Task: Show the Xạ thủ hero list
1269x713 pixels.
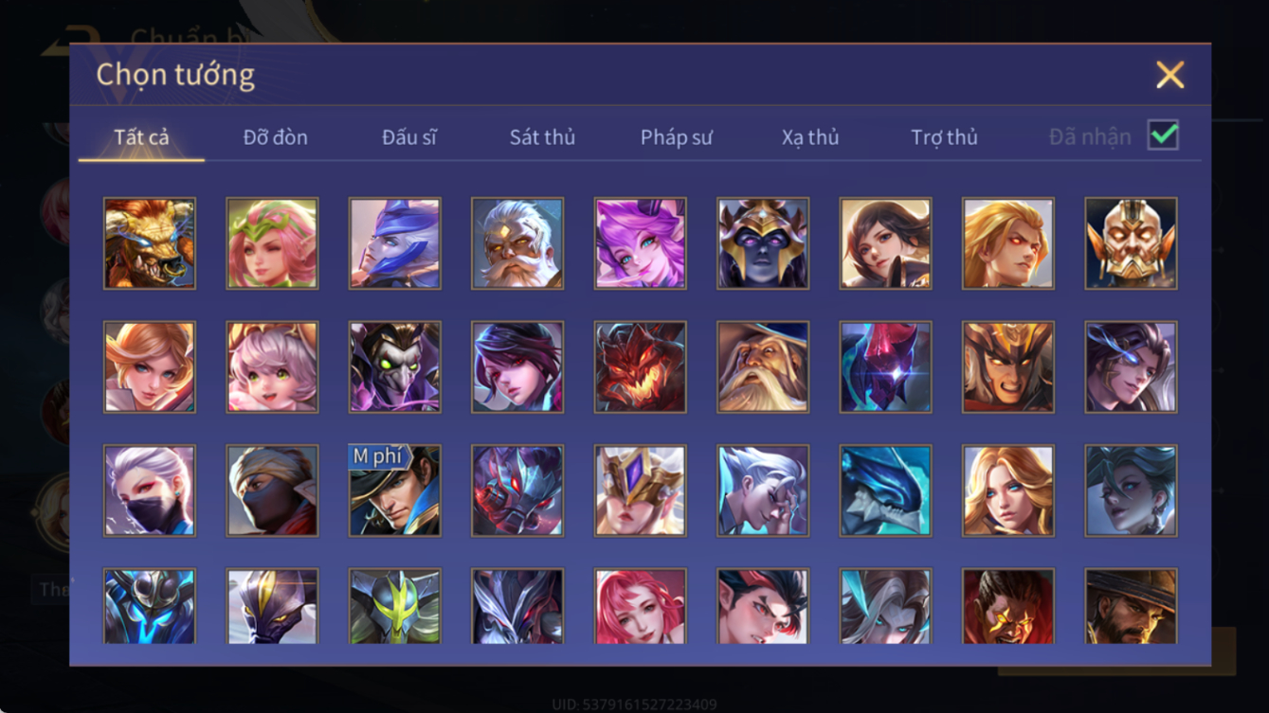Action: tap(810, 137)
